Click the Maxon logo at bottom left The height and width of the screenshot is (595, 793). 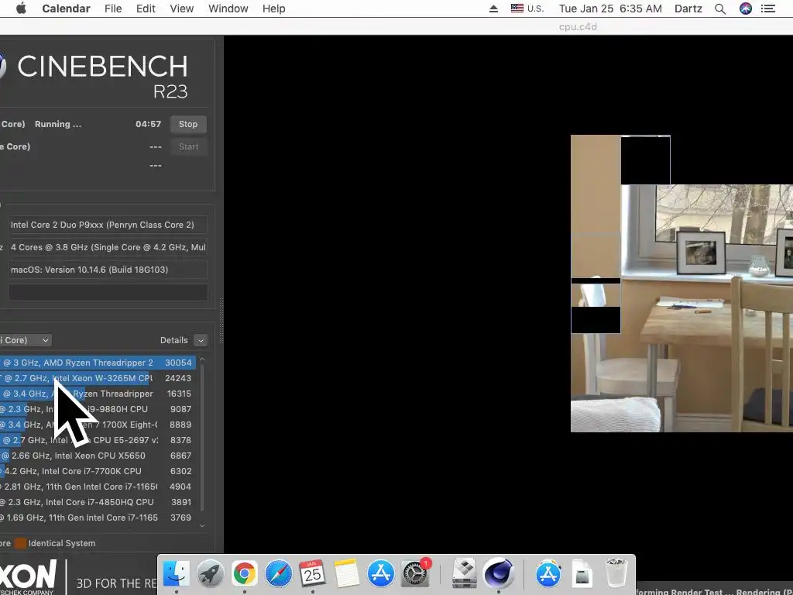point(29,576)
